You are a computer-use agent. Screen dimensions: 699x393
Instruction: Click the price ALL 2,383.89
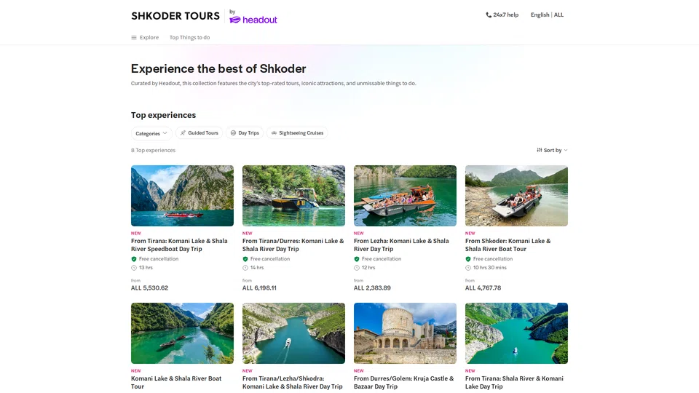[x=372, y=288]
